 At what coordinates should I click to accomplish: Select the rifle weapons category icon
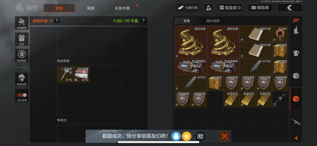[x=296, y=122]
